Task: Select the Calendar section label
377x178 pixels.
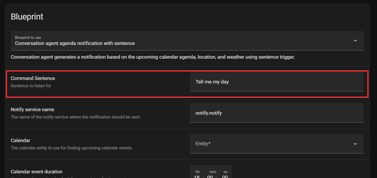Action: [20, 140]
